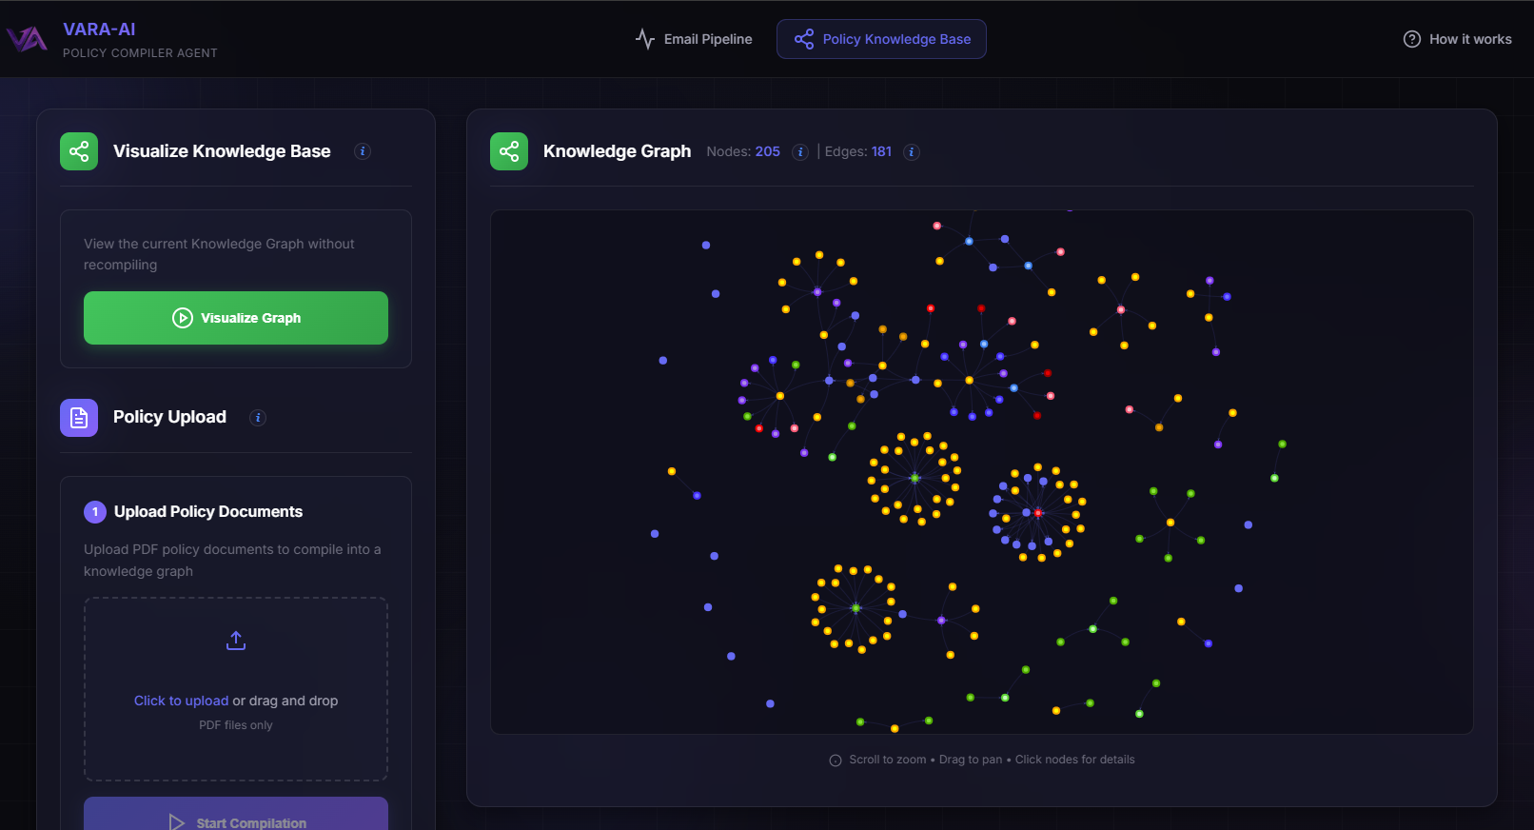Click the purple Policy Upload document icon
Image resolution: width=1534 pixels, height=830 pixels.
click(x=79, y=418)
